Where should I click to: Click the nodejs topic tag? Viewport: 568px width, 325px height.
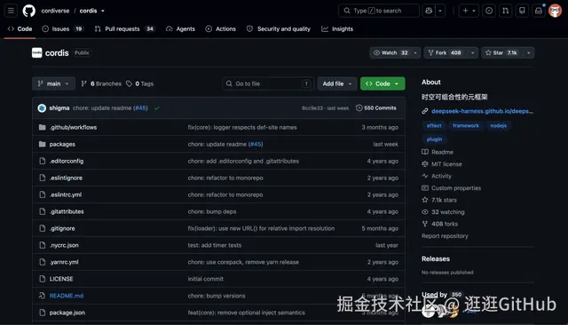click(499, 126)
